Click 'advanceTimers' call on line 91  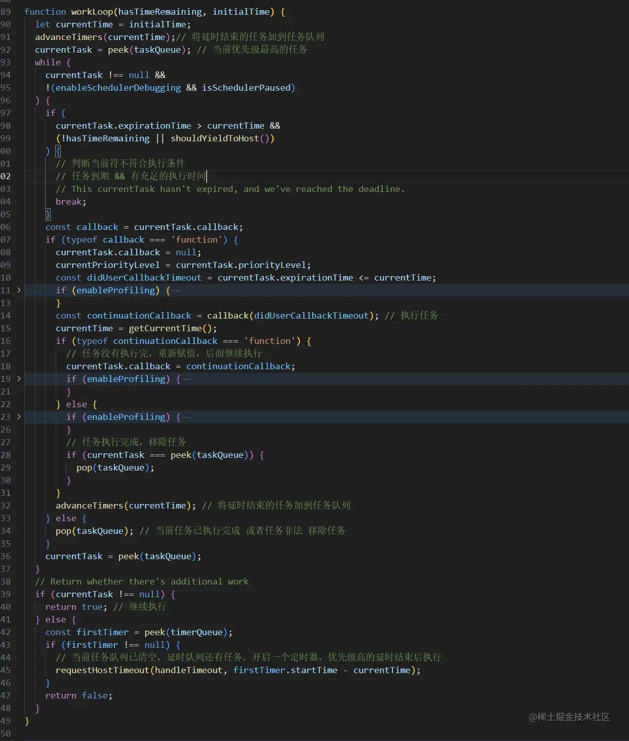[x=68, y=37]
